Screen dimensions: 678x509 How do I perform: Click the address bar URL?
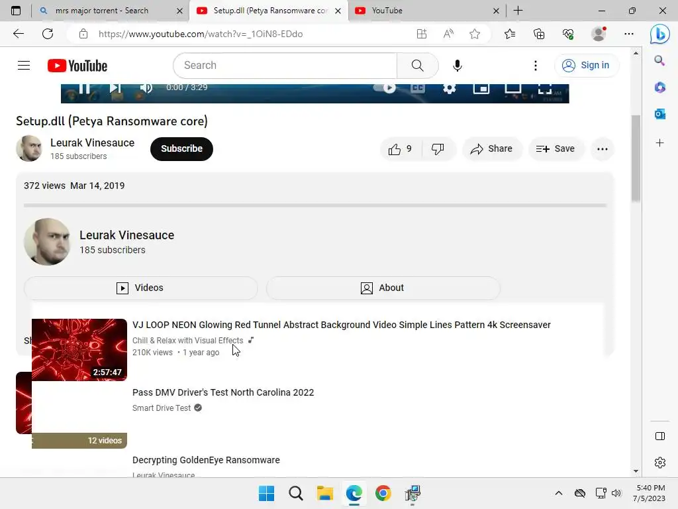201,34
